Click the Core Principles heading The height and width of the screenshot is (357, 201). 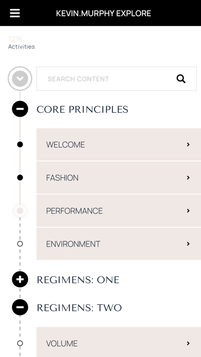(83, 110)
